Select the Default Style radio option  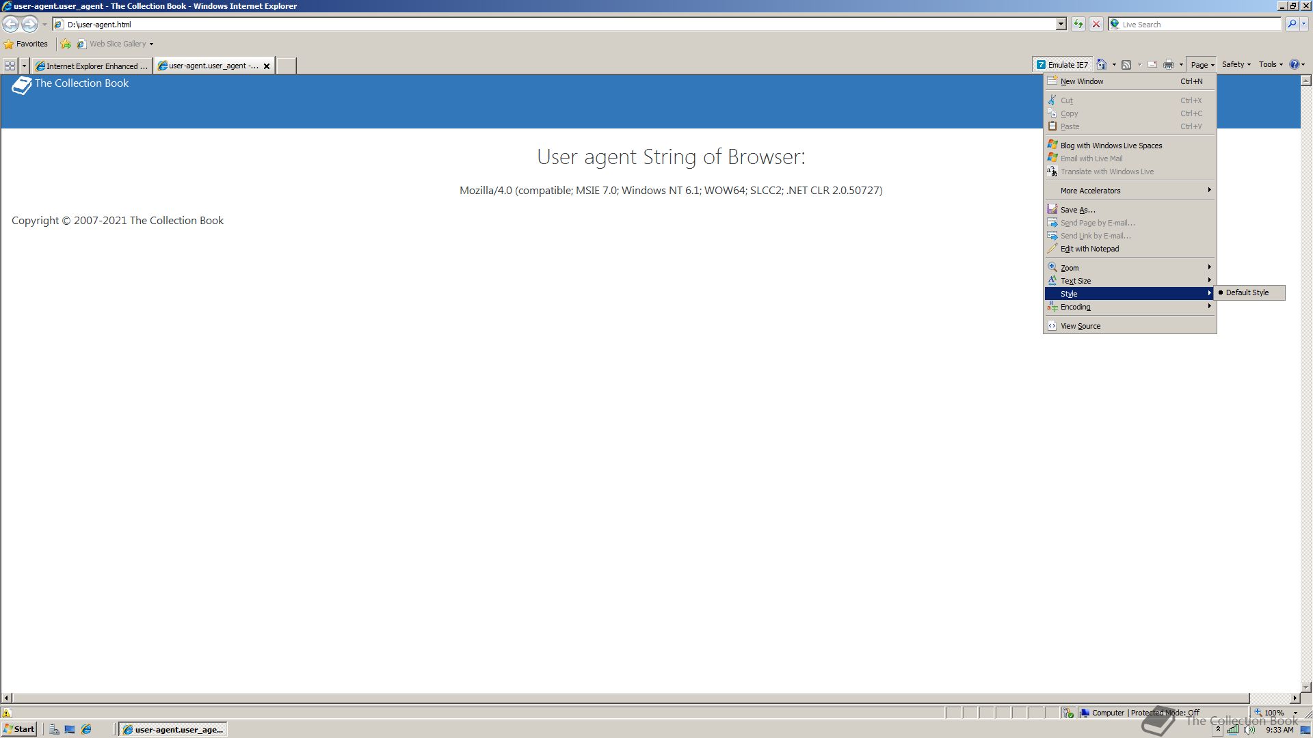click(x=1249, y=292)
